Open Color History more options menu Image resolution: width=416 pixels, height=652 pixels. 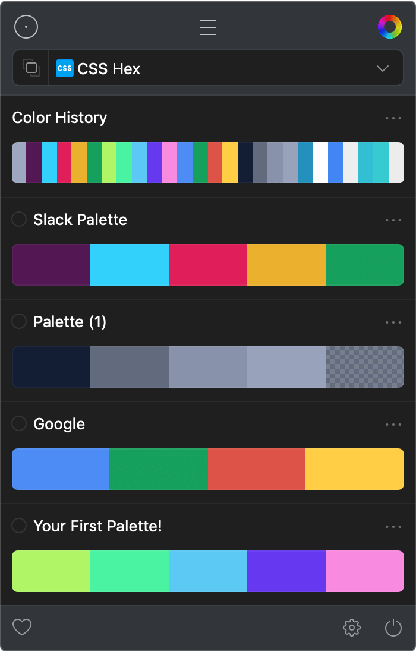pyautogui.click(x=393, y=118)
